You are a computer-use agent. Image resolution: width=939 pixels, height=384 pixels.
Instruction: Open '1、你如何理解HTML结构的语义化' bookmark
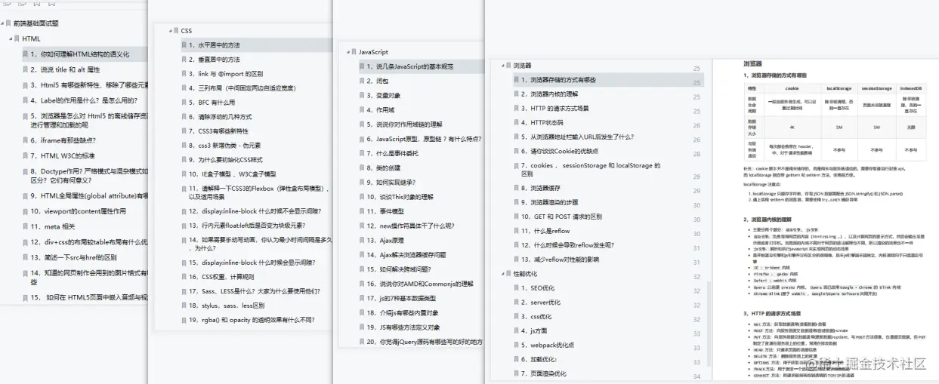(x=80, y=54)
